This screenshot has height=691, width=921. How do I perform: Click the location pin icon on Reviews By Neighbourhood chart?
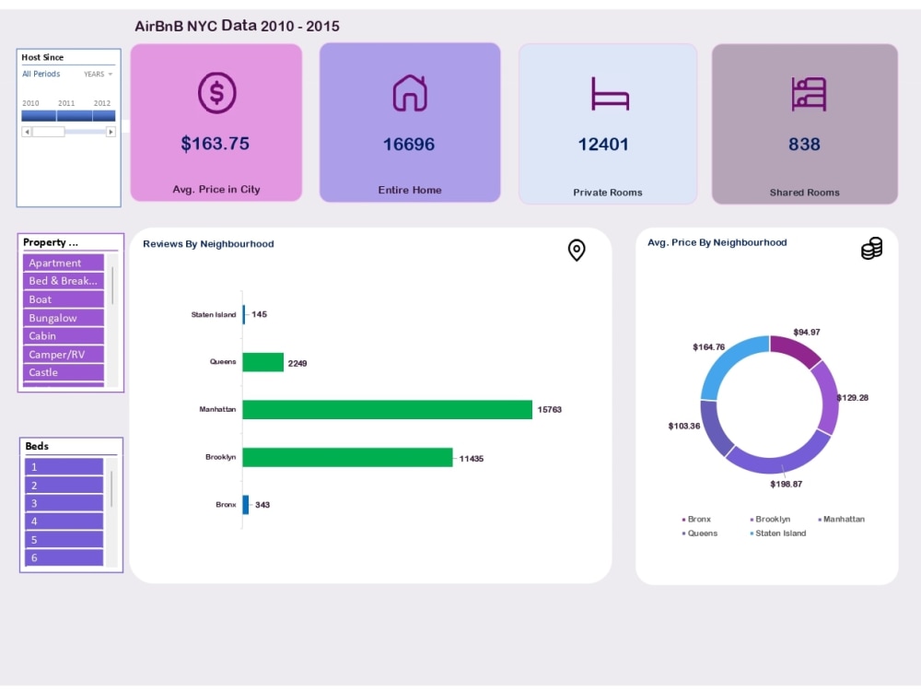tap(577, 251)
